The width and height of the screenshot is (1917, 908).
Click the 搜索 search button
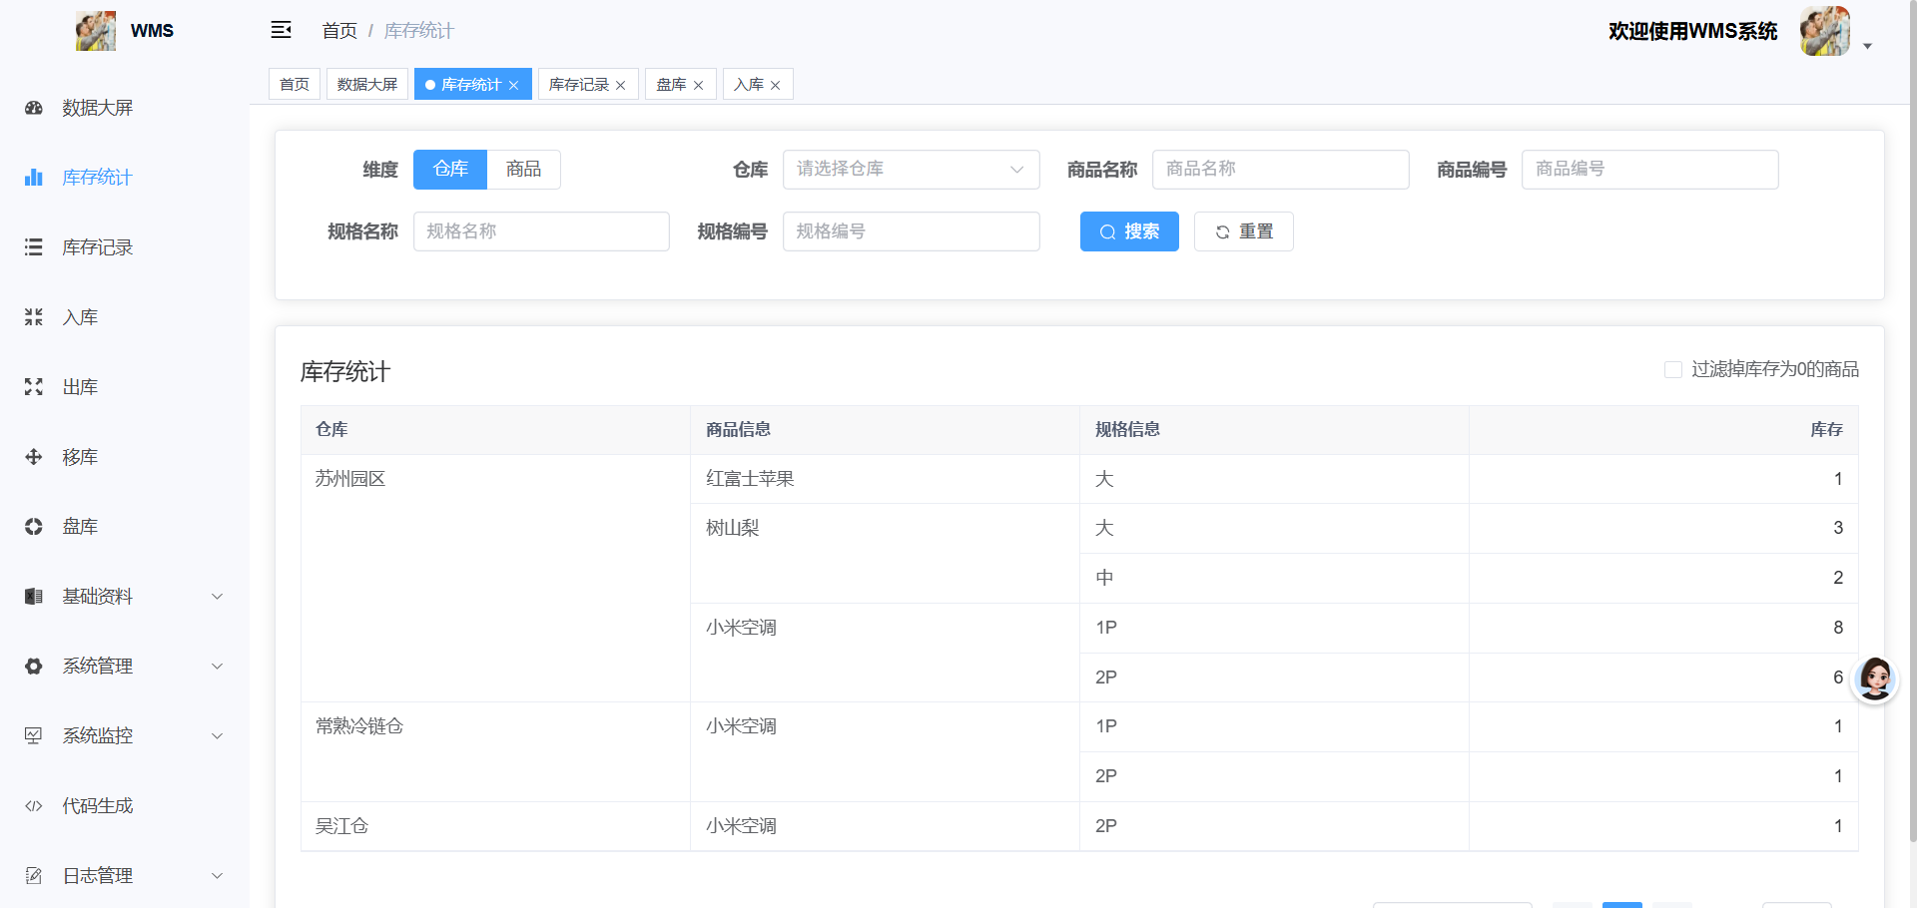coord(1128,230)
